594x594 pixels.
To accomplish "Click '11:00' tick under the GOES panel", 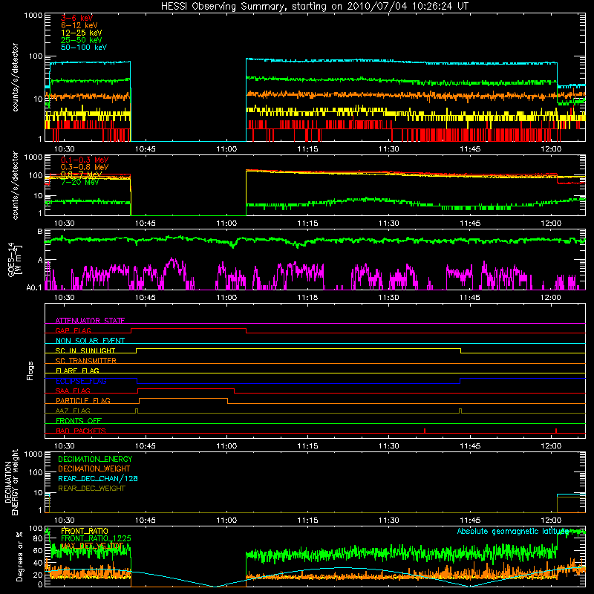I will [x=226, y=298].
